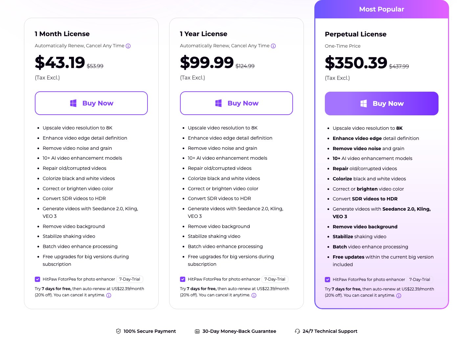Open trial info icon in Perpetual License card

tap(399, 296)
